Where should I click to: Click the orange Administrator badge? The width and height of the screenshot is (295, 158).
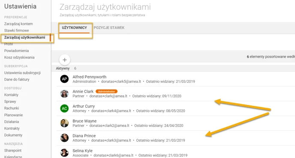(106, 91)
